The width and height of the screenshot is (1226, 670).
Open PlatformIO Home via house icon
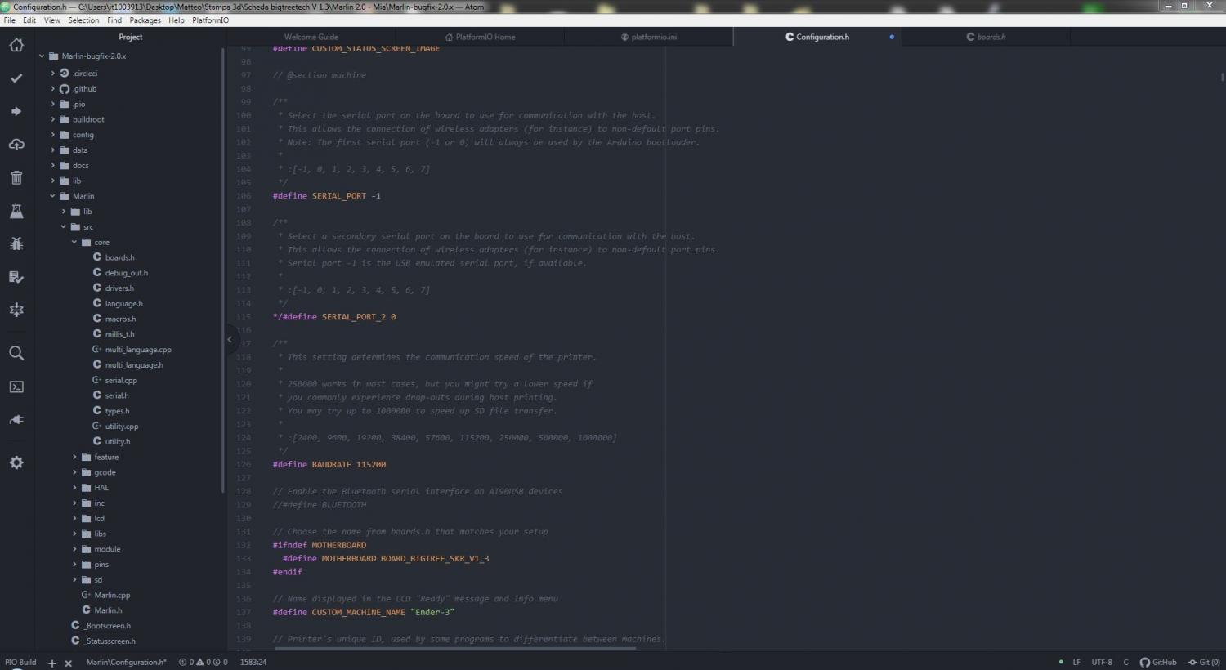pos(16,45)
